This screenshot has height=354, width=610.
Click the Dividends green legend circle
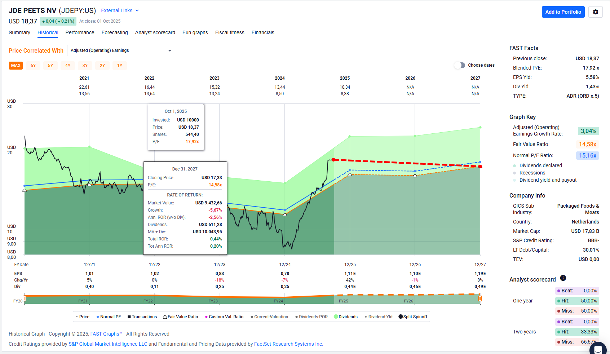336,317
